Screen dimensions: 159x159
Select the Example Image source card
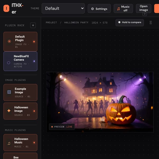20,92
